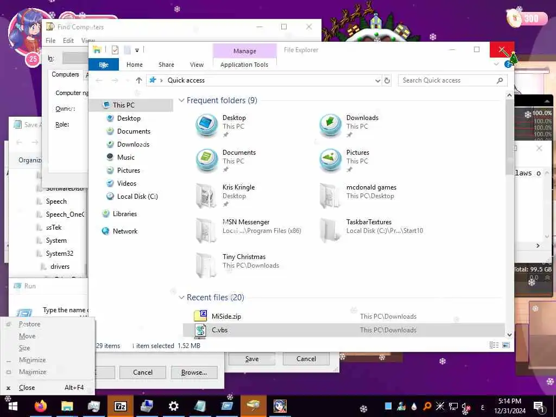Select Local Disk (C:) in navigation pane
The width and height of the screenshot is (556, 417).
[x=137, y=197]
